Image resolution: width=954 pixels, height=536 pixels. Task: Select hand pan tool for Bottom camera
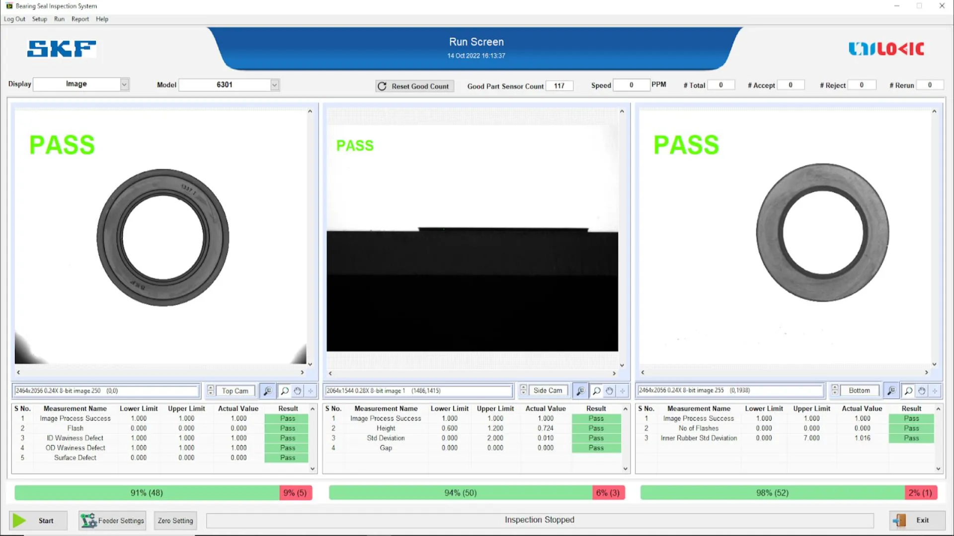pyautogui.click(x=922, y=391)
